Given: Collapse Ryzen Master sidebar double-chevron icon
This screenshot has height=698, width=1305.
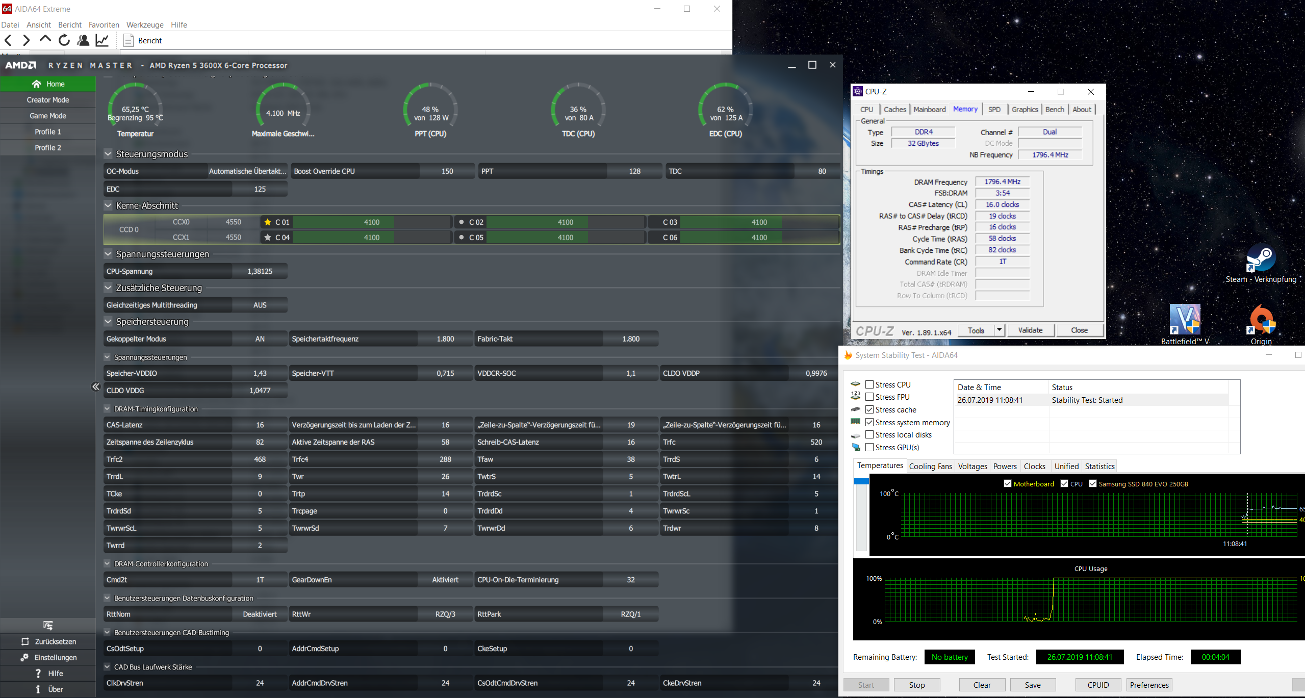Looking at the screenshot, I should coord(95,387).
